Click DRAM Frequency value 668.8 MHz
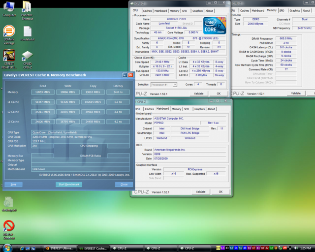Viewport: 315px width, 252px height. coord(286,38)
